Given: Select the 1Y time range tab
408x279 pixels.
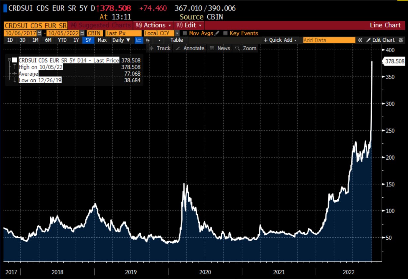Looking at the screenshot, I should tap(76, 40).
